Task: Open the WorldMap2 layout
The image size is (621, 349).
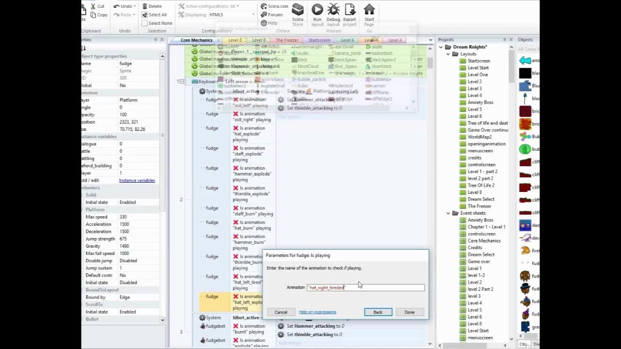Action: 480,137
